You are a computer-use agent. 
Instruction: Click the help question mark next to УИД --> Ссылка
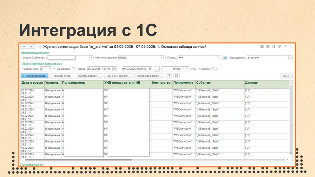pyautogui.click(x=216, y=69)
